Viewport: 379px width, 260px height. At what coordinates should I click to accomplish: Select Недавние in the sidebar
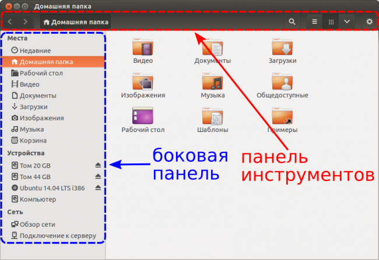[53, 51]
